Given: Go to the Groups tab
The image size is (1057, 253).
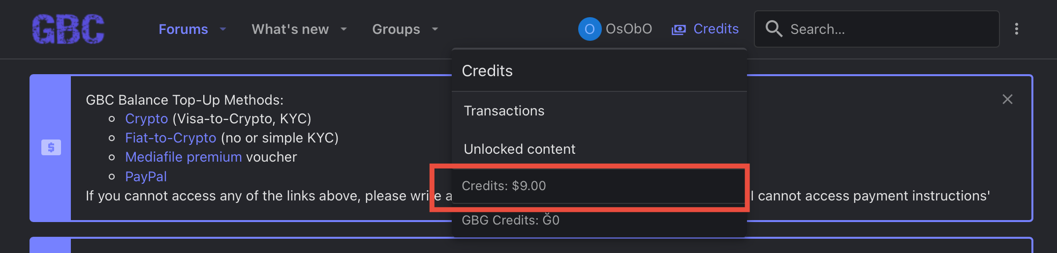Looking at the screenshot, I should pyautogui.click(x=396, y=29).
